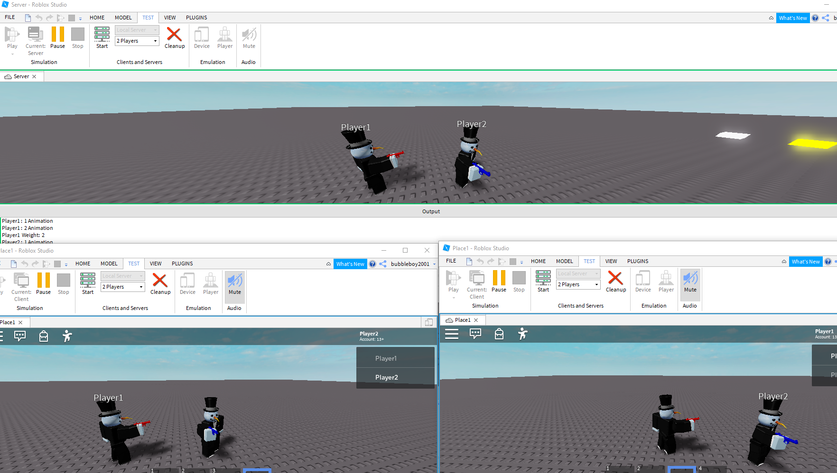Open 2 Players dropdown in Player1's client window
The image size is (837, 473).
pyautogui.click(x=578, y=284)
